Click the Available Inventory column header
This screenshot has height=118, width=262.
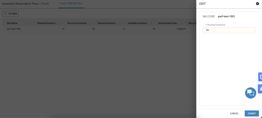click(x=137, y=23)
